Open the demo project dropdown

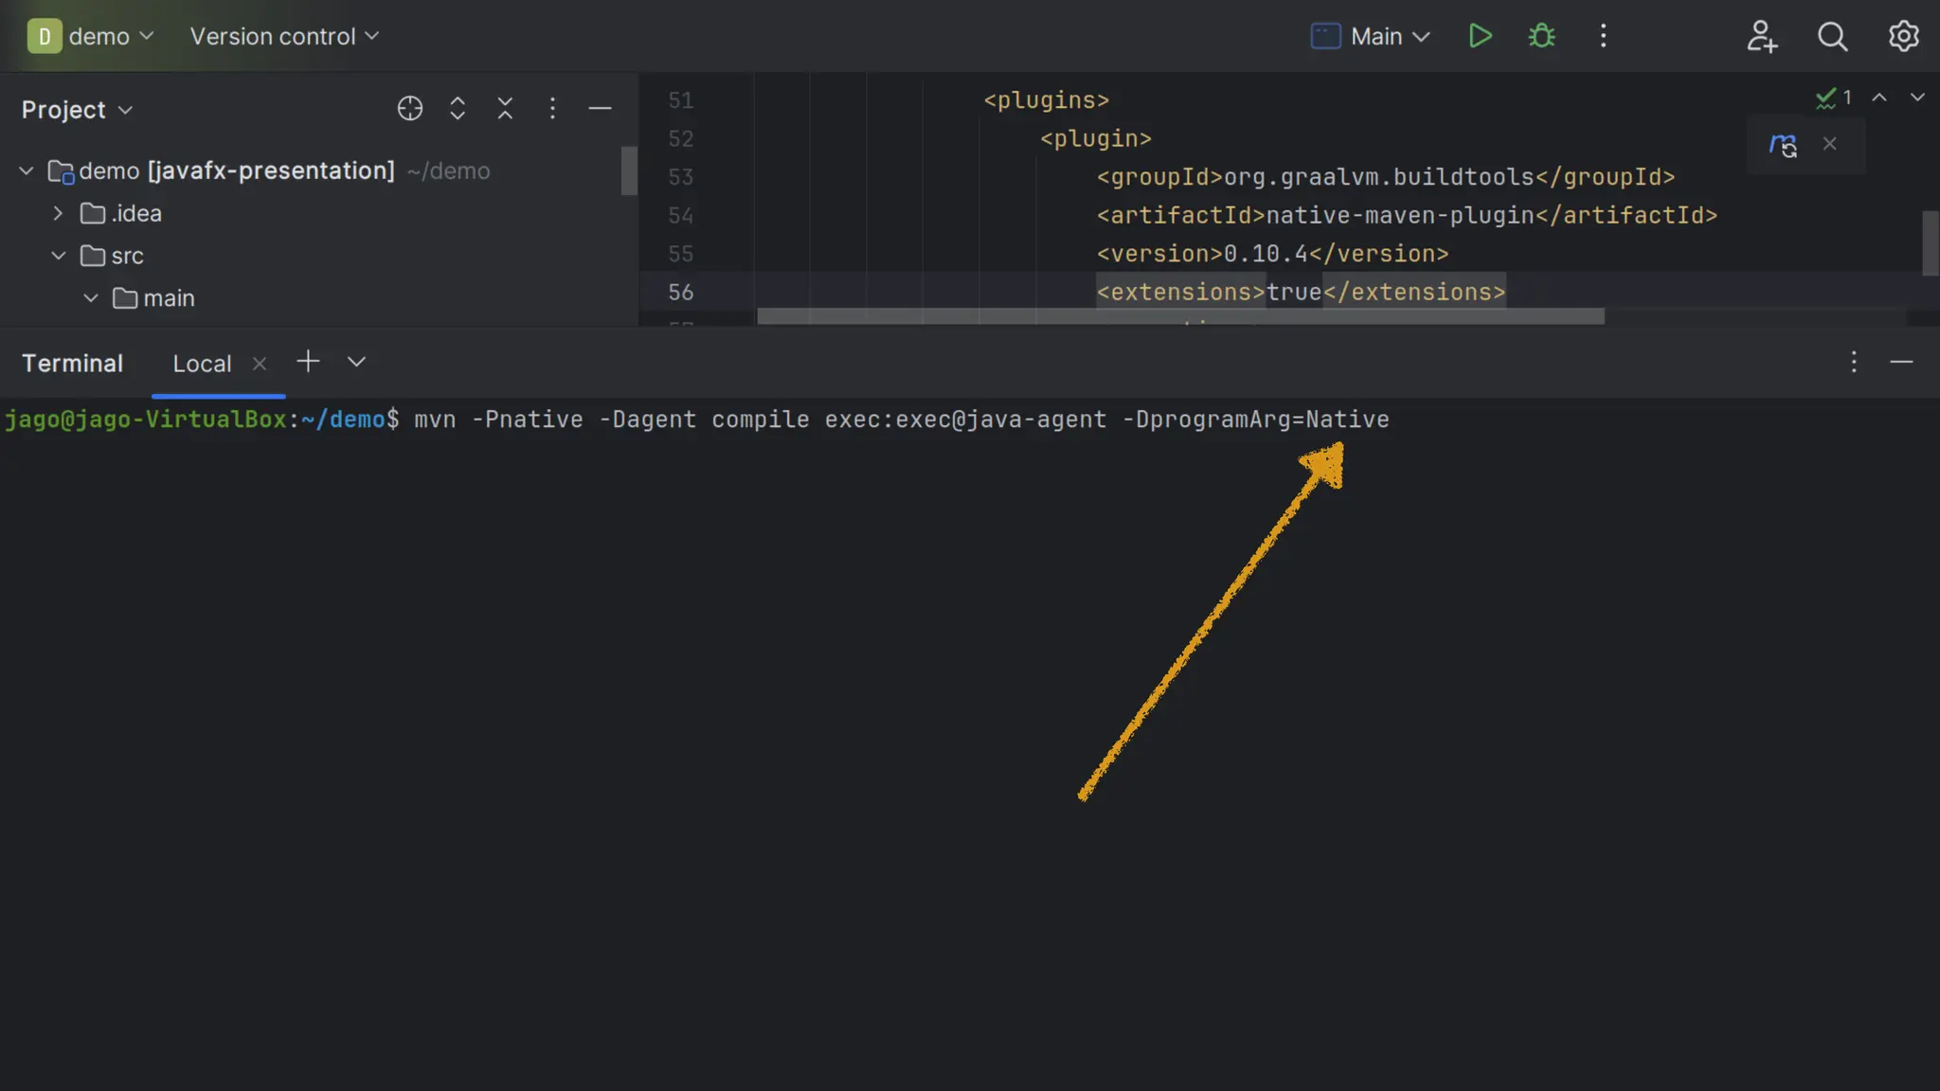[92, 36]
